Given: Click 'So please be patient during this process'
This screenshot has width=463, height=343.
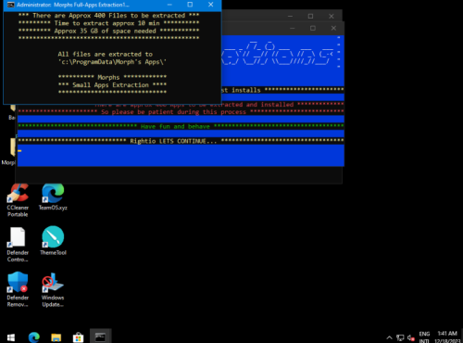Looking at the screenshot, I should click(x=173, y=112).
